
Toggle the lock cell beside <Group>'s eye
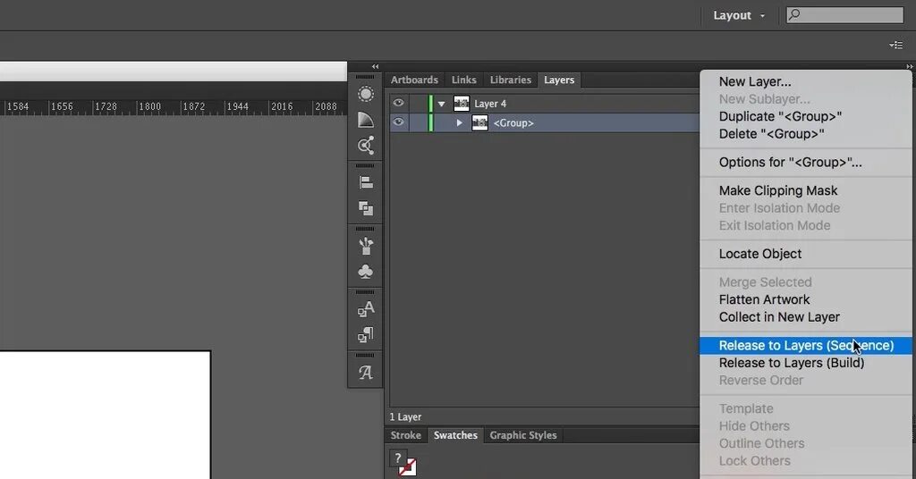tap(418, 122)
